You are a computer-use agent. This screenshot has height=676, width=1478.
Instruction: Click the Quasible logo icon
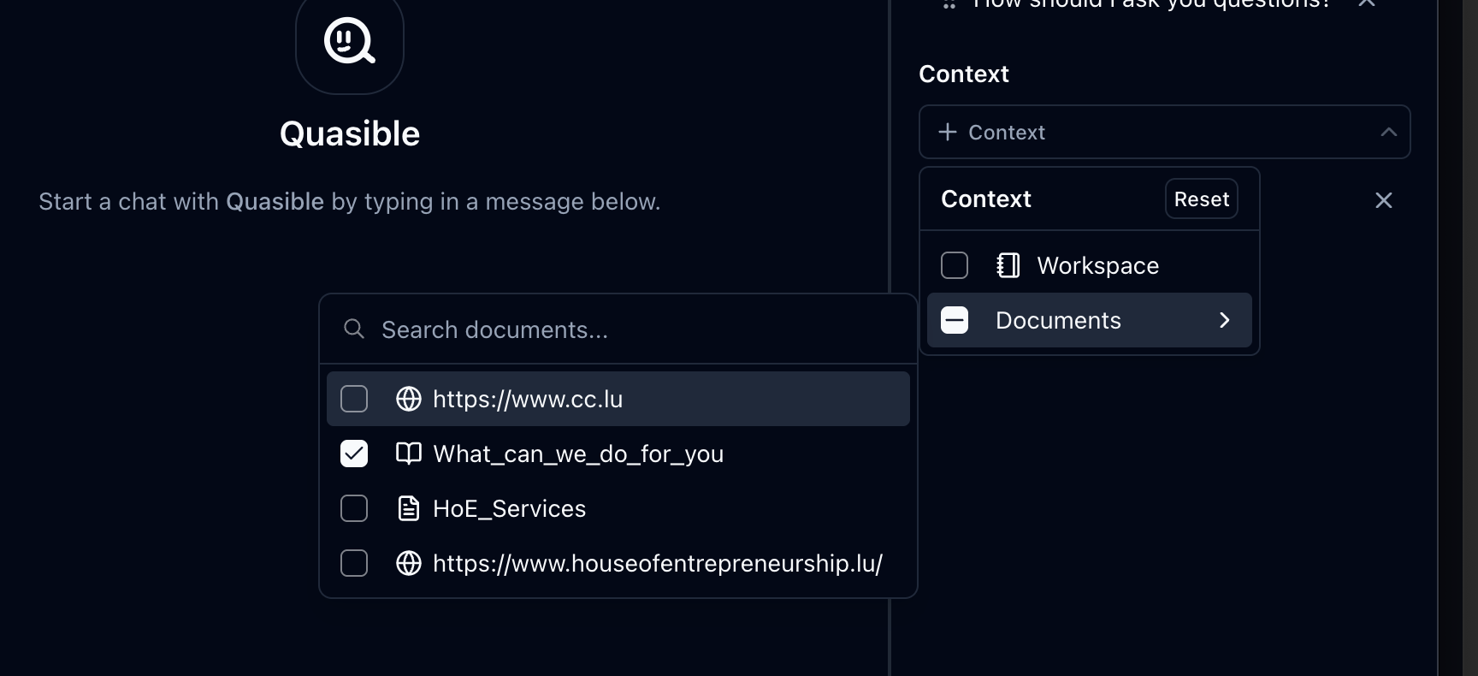point(349,41)
